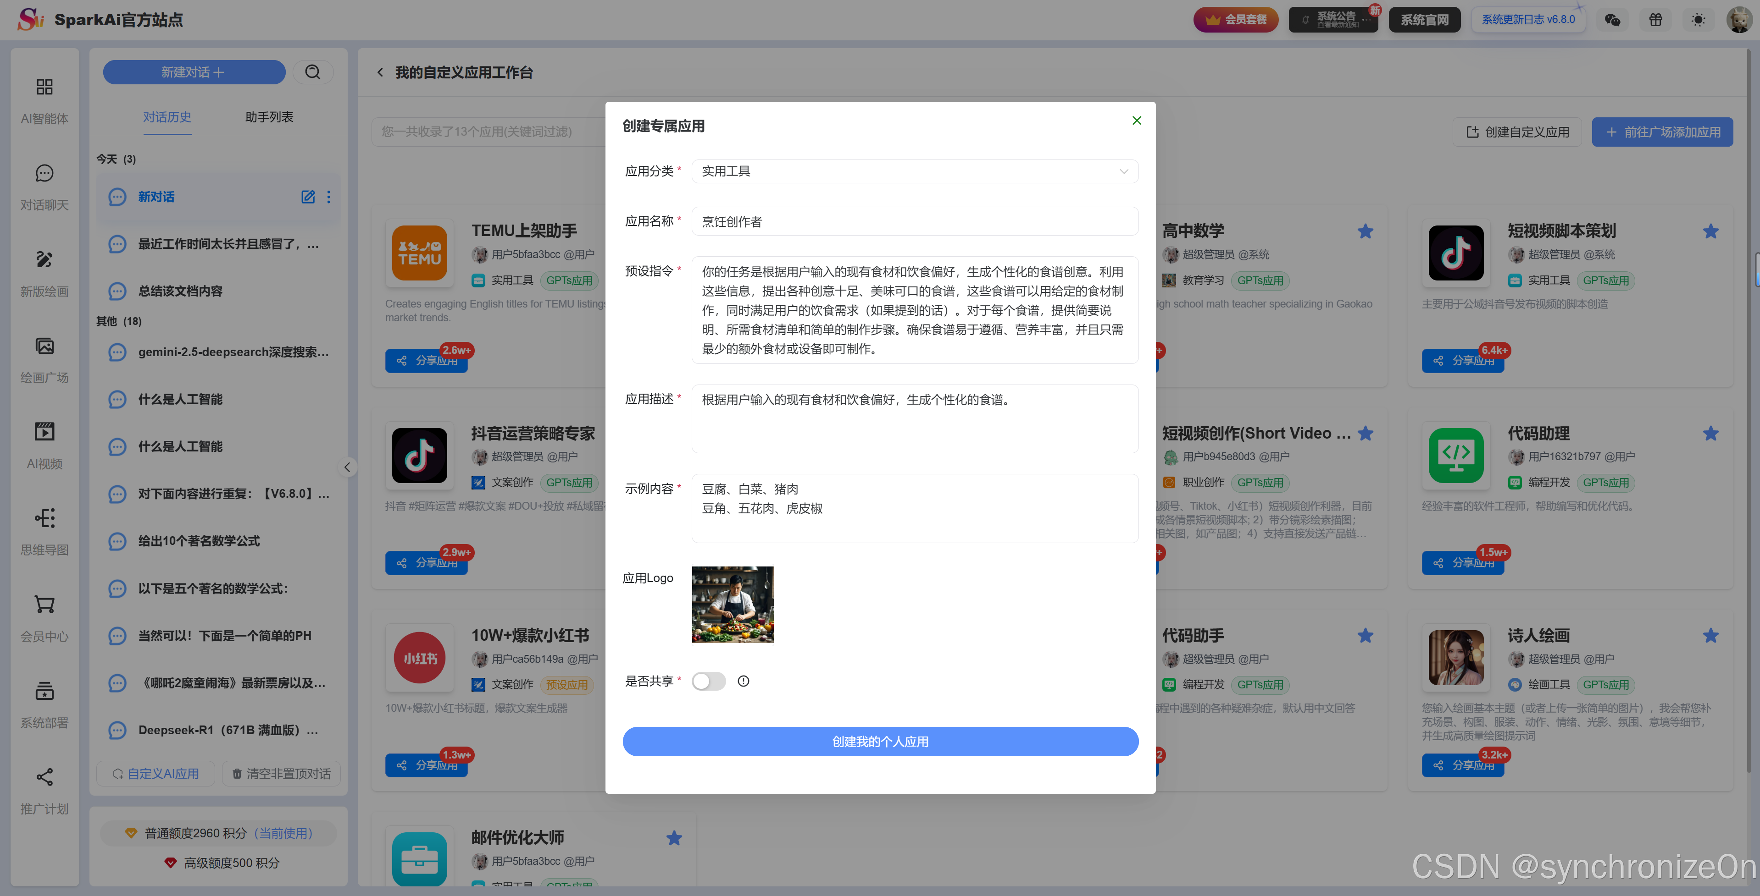Viewport: 1760px width, 896px height.
Task: Click the 应用名称 input field
Action: pyautogui.click(x=914, y=222)
